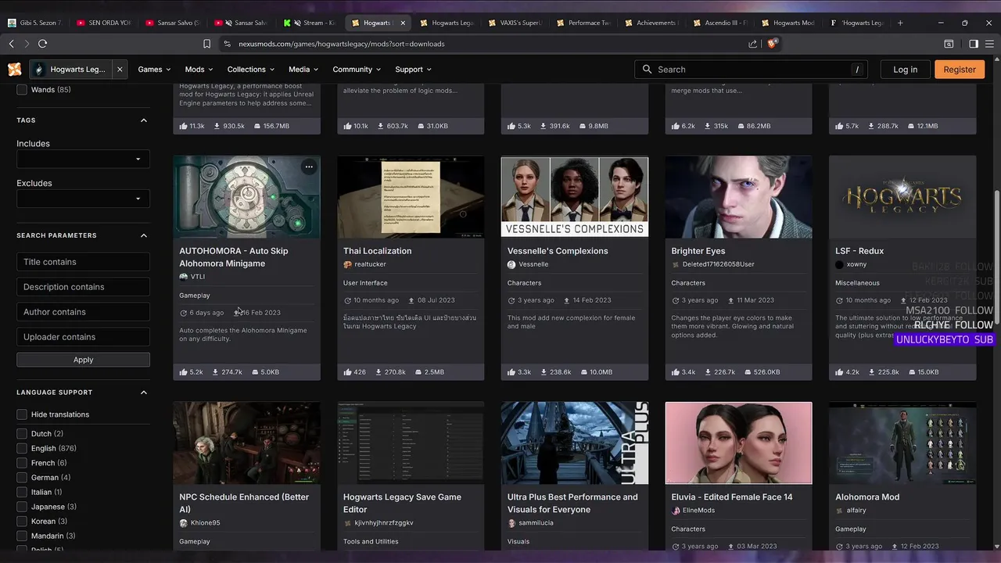The image size is (1001, 563).
Task: Click xowny author avatar icon
Action: coord(839,265)
